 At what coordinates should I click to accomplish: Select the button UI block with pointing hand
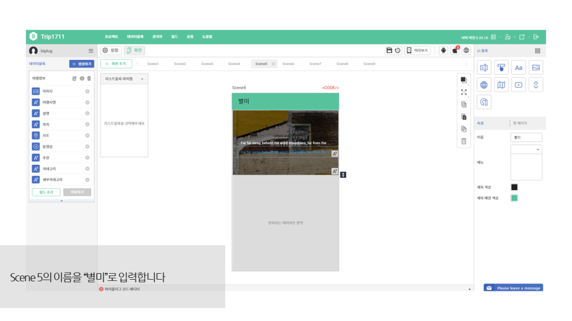point(501,67)
